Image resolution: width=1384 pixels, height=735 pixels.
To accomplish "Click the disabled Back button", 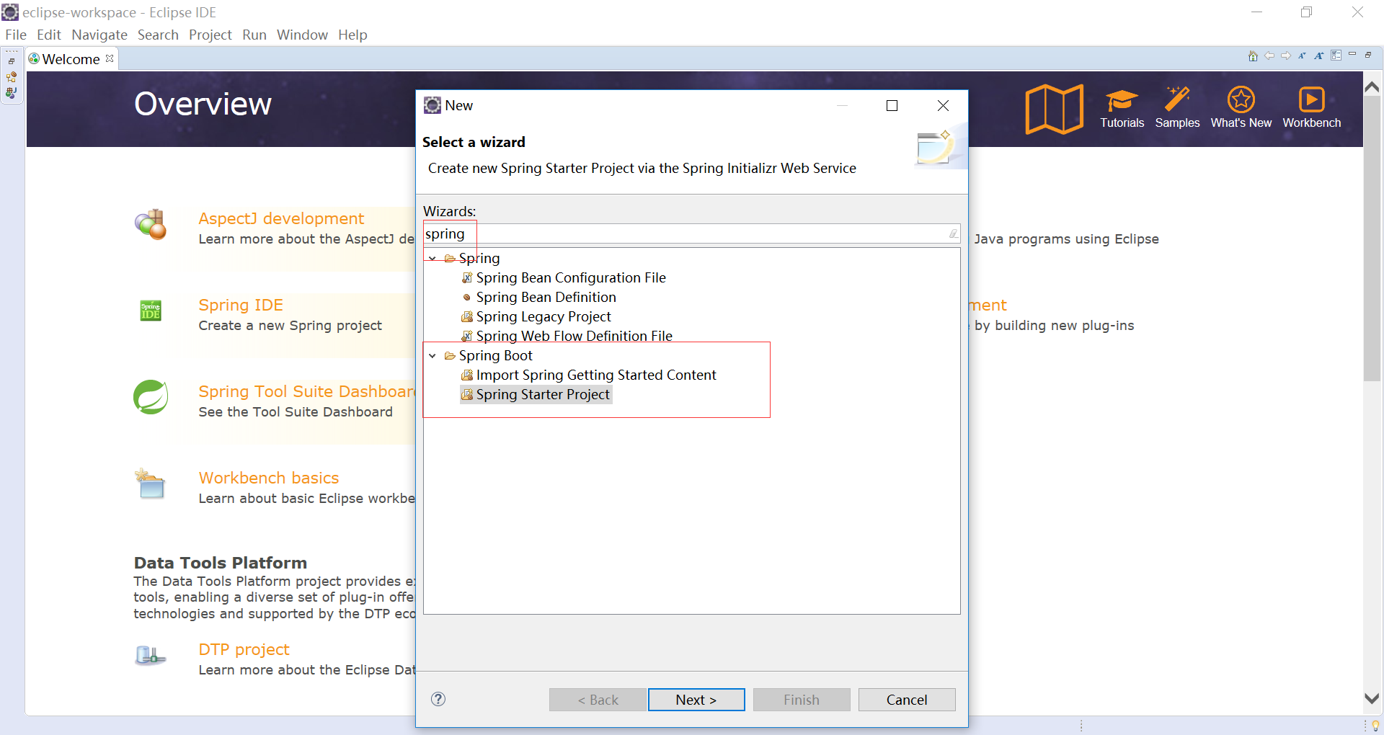I will point(598,700).
